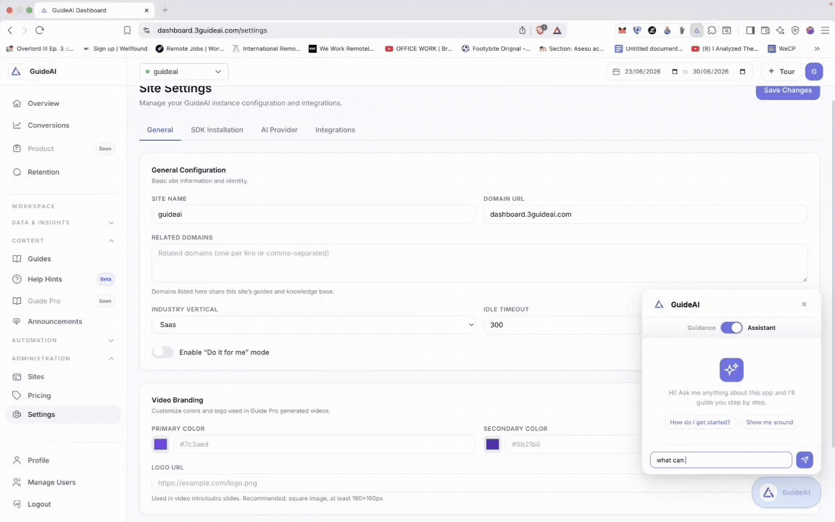Go back in browser history
This screenshot has width=835, height=522.
(x=10, y=30)
